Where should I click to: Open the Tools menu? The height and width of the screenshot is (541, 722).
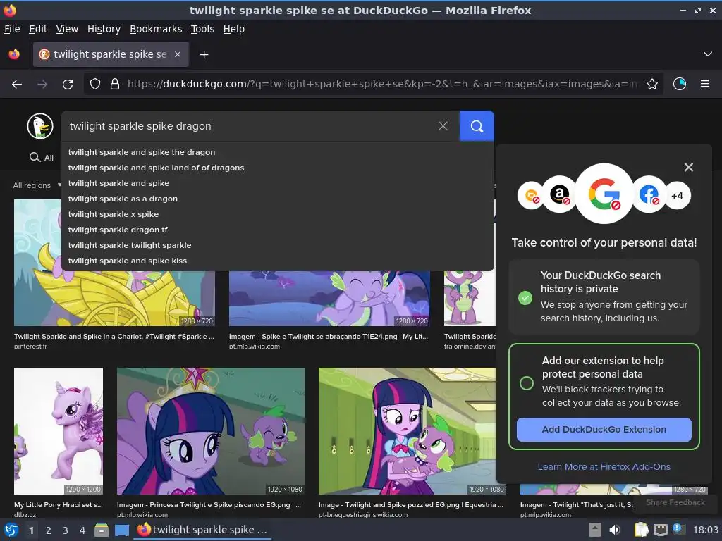pos(202,29)
